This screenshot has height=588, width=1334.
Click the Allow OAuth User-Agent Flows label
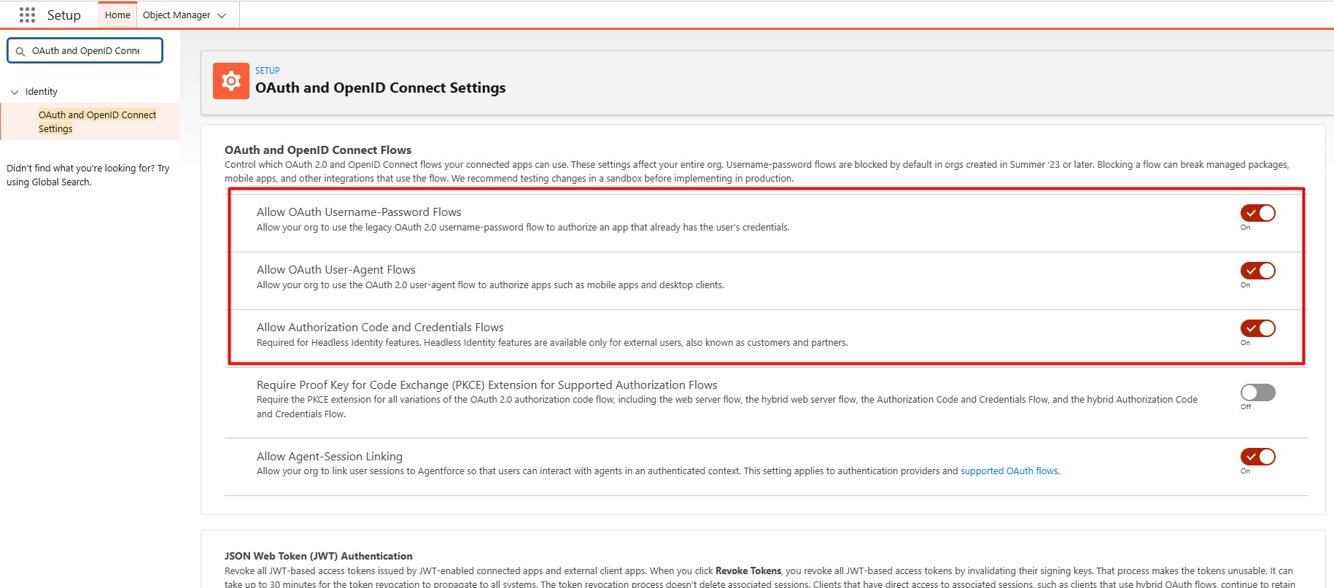[x=336, y=270]
